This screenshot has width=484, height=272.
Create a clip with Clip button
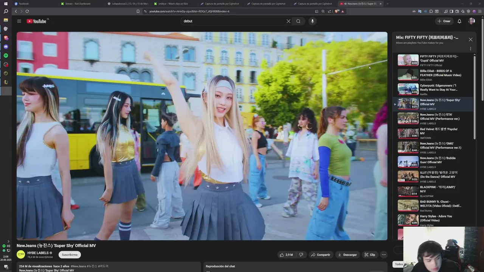[x=370, y=255]
